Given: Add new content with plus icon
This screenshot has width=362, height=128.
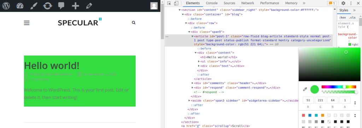Looking at the screenshot, I should [x=75, y=6].
